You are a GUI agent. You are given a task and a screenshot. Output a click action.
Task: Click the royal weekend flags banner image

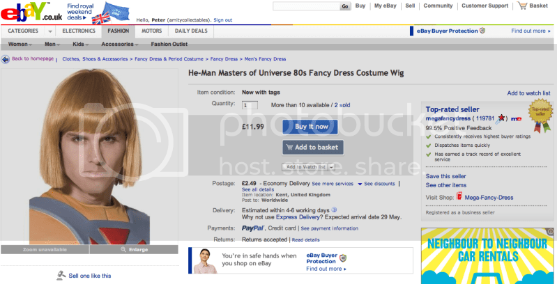110,13
